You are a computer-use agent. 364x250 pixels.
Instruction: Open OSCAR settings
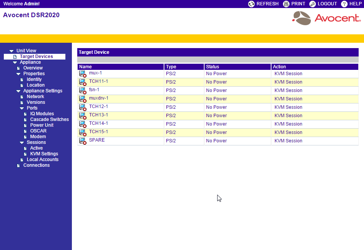click(x=38, y=131)
